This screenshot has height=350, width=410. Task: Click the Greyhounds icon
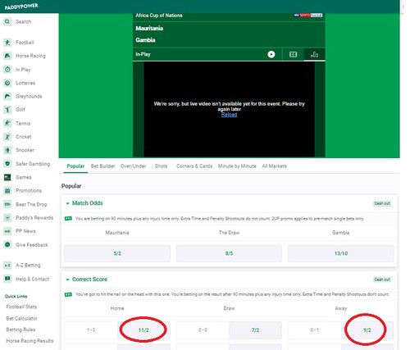pyautogui.click(x=7, y=96)
